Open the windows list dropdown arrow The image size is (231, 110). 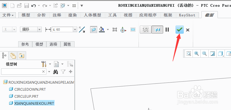(68, 6)
